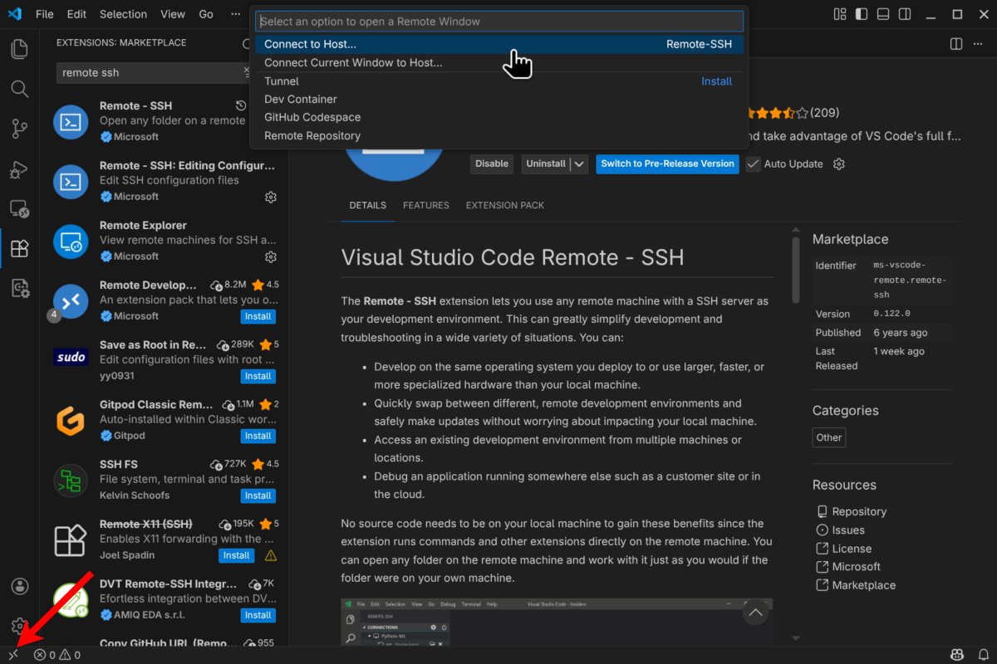Viewport: 997px width, 664px height.
Task: Open the Search view in activity bar
Action: point(19,89)
